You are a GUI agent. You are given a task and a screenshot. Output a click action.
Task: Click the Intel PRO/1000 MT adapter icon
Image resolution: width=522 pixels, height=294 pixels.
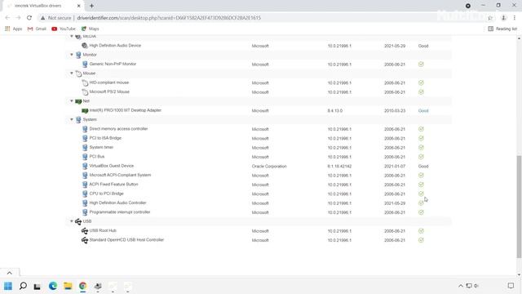[85, 110]
